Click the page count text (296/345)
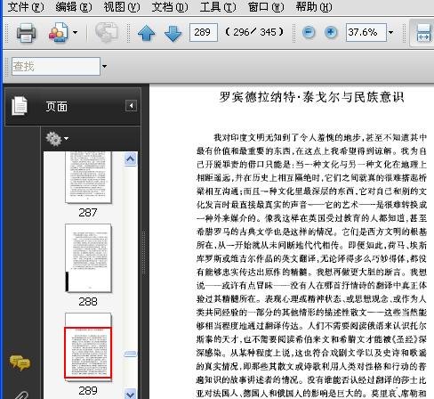The height and width of the screenshot is (399, 434). click(x=254, y=32)
